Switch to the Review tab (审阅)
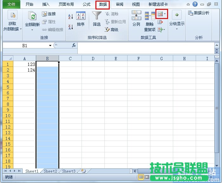Viewport: 222px width, 183px height. point(120,4)
